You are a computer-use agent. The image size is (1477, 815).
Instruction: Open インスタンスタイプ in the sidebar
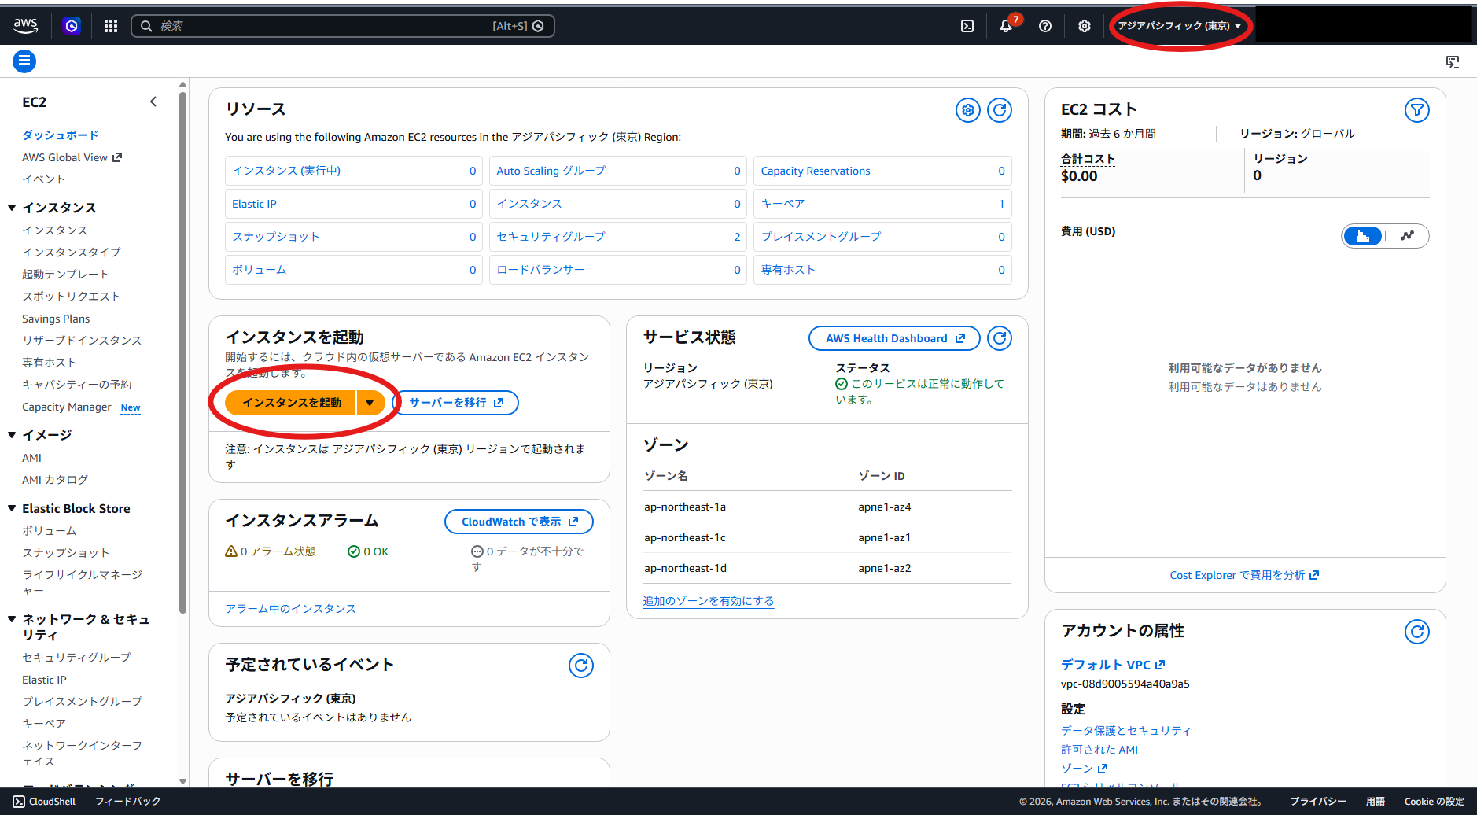click(72, 253)
